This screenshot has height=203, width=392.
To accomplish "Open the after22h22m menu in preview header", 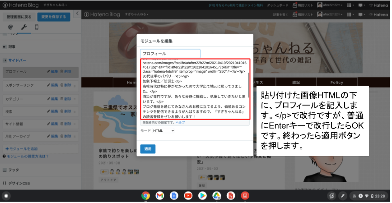I will coord(330,15).
